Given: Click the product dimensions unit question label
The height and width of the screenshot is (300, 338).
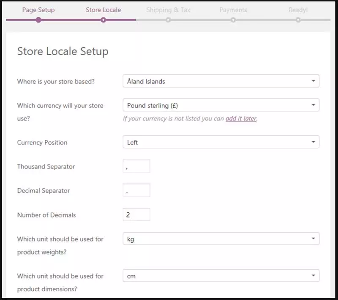Looking at the screenshot, I should pyautogui.click(x=60, y=283).
